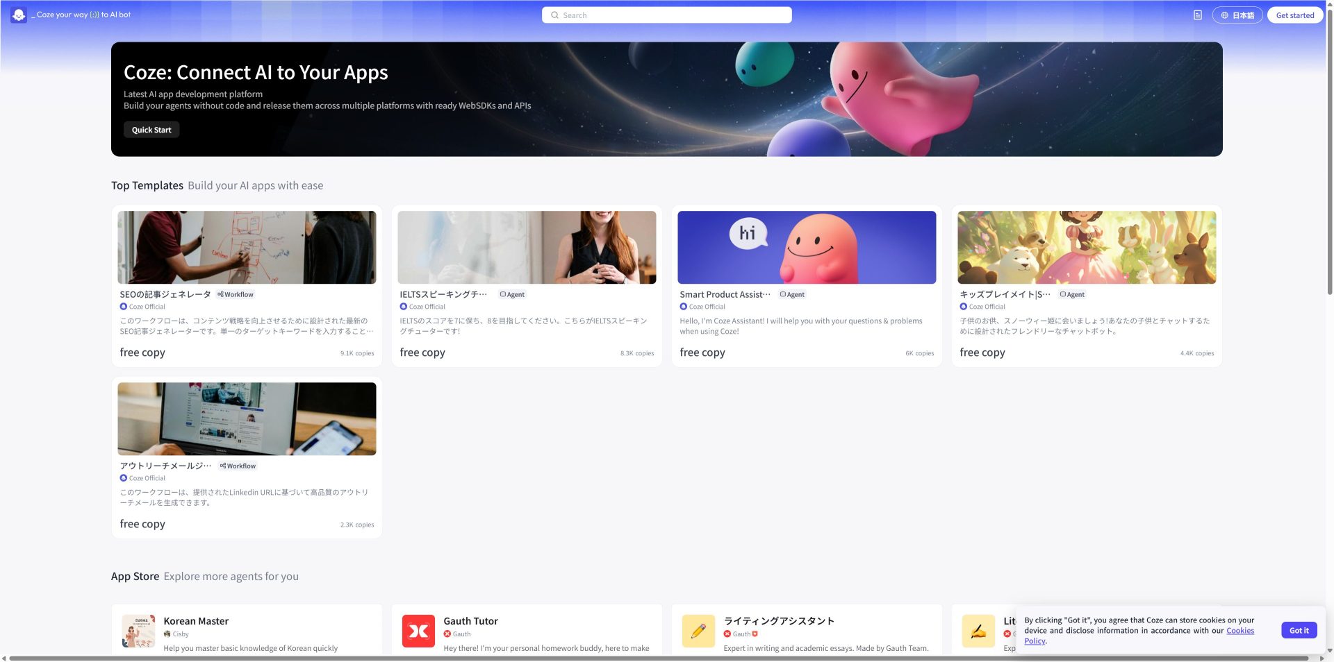Viewport: 1334px width, 662px height.
Task: Click the Agent badge on キッズプレイメイト card
Action: tap(1072, 295)
